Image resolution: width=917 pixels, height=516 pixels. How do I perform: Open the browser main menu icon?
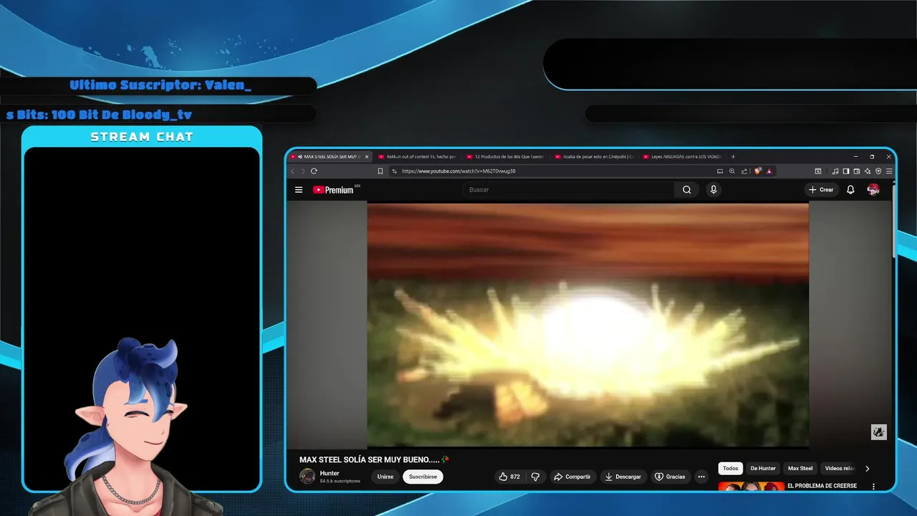coord(889,171)
